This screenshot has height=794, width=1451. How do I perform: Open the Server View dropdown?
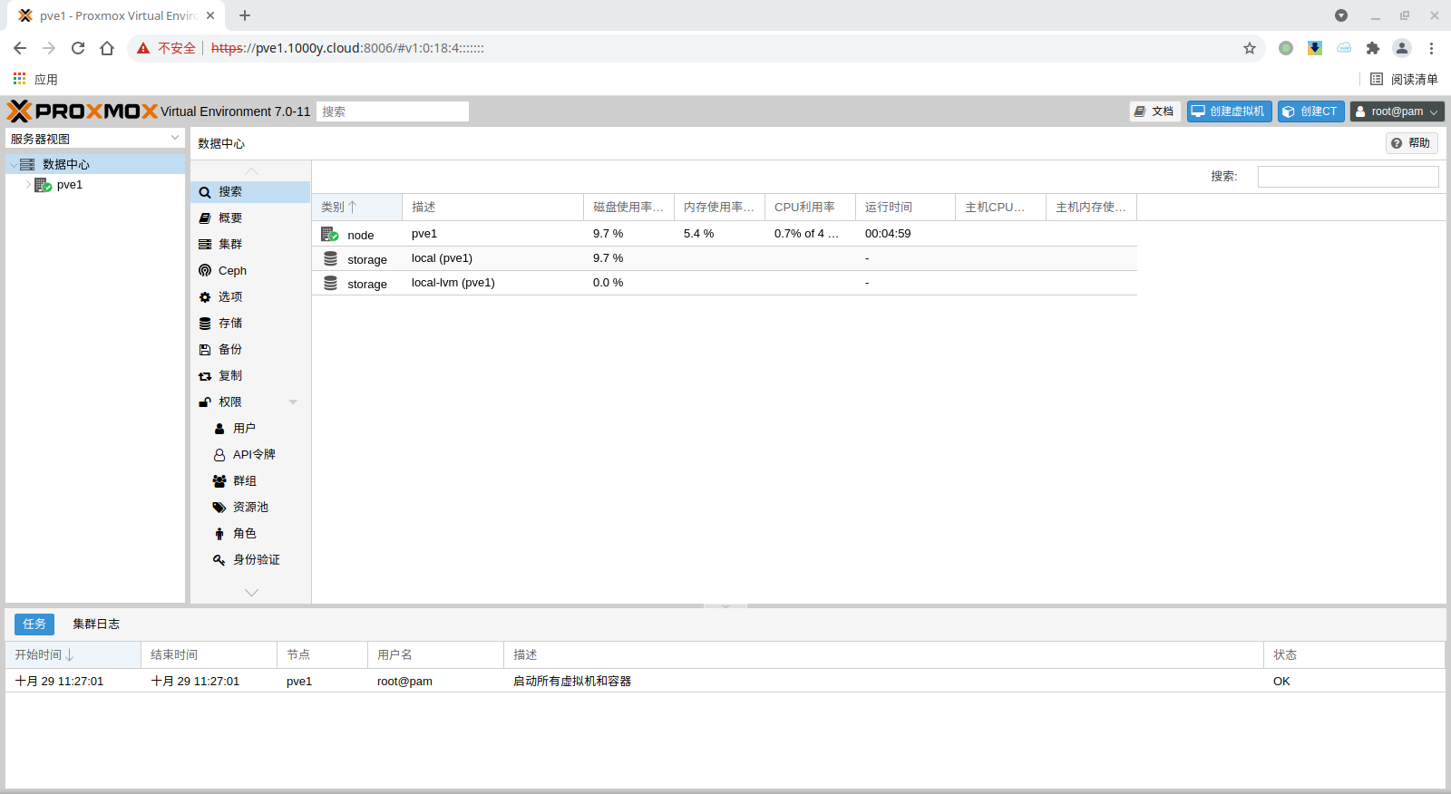click(x=95, y=139)
